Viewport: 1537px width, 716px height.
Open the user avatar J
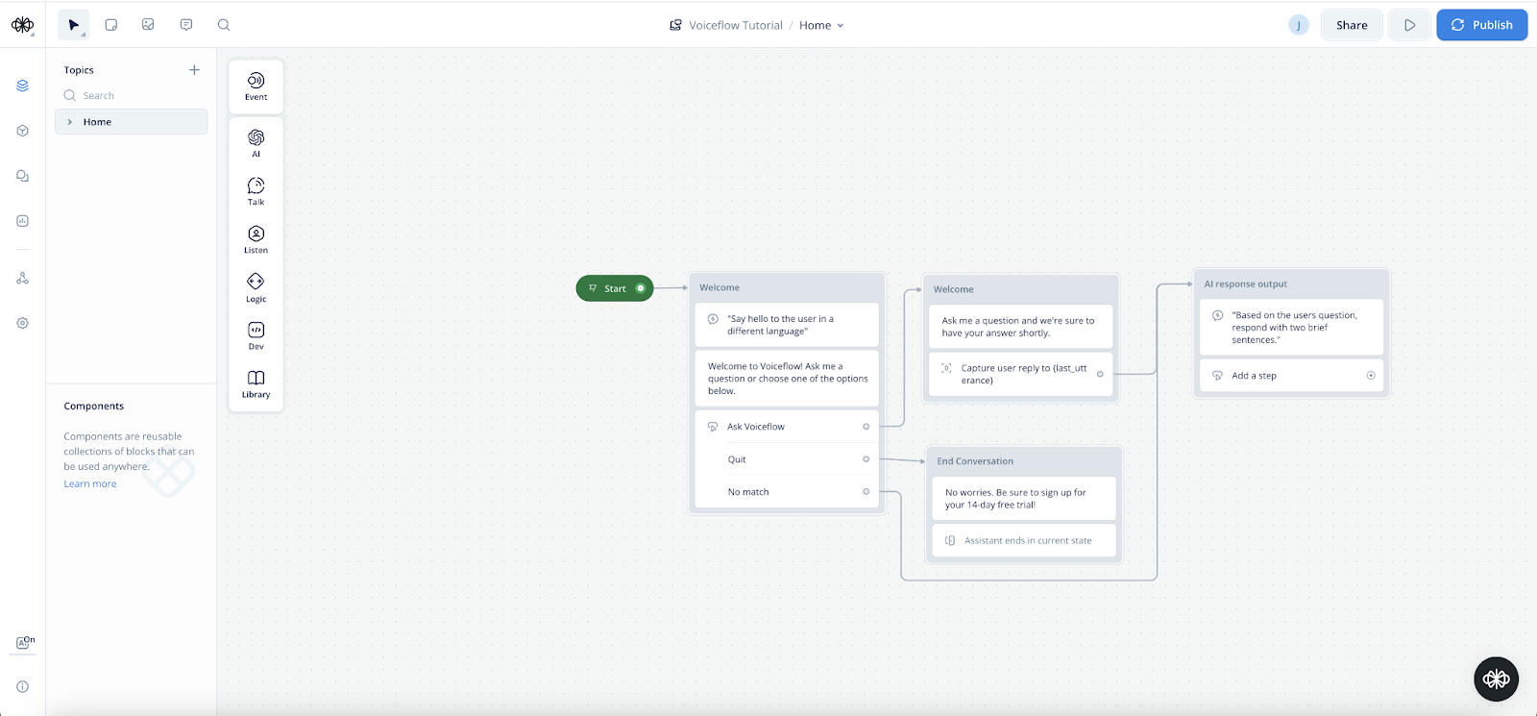point(1299,25)
